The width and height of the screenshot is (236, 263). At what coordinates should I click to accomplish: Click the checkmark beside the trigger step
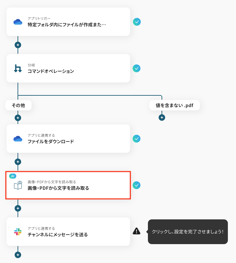click(137, 22)
